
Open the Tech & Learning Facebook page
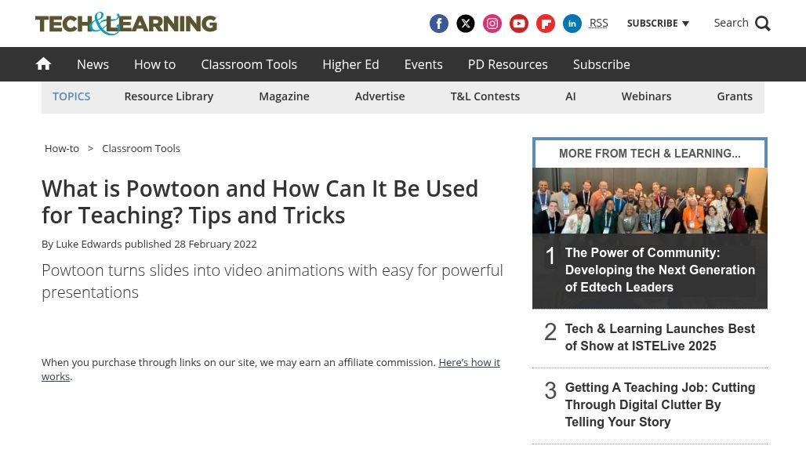click(438, 24)
